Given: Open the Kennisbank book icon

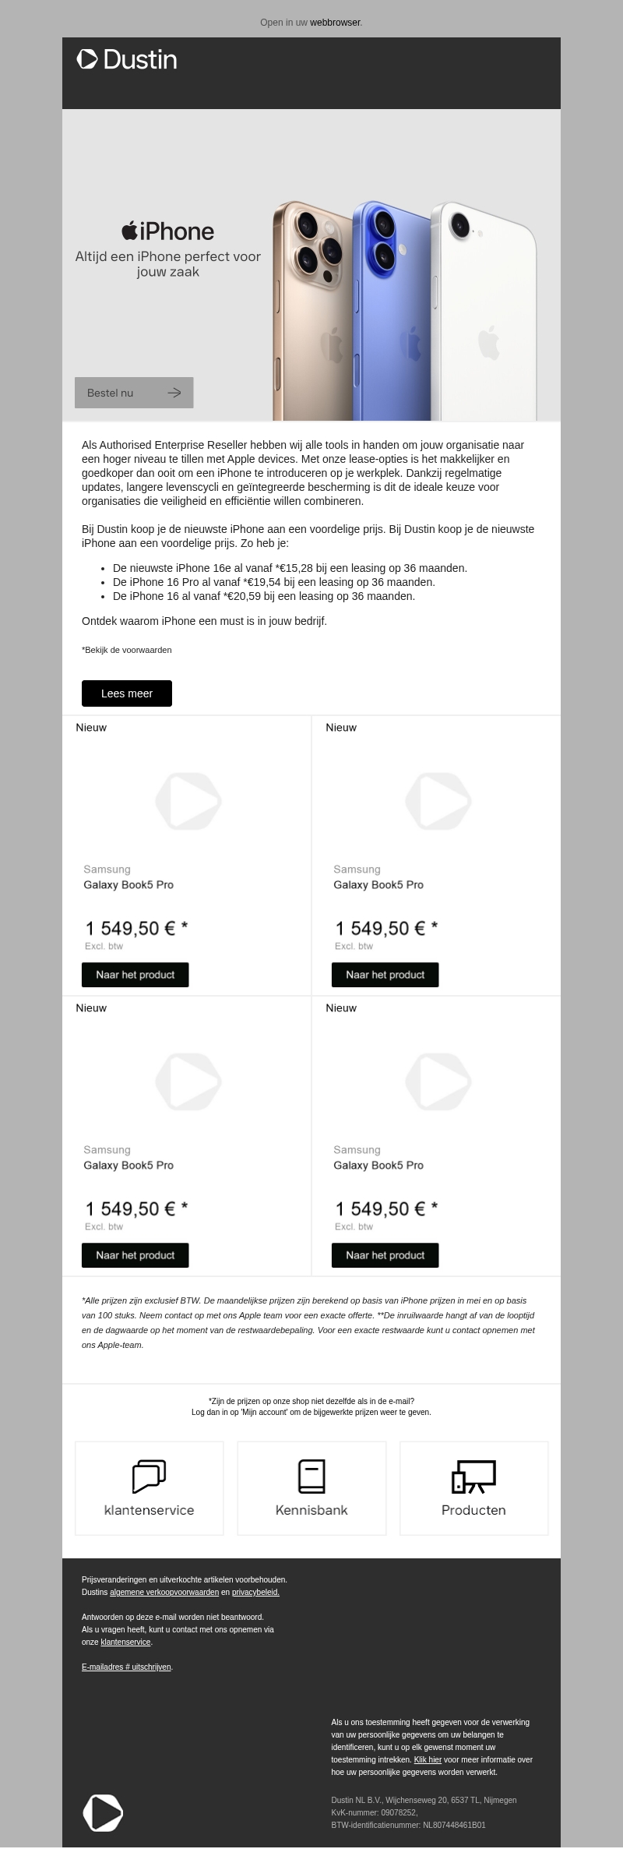Looking at the screenshot, I should click(311, 1476).
